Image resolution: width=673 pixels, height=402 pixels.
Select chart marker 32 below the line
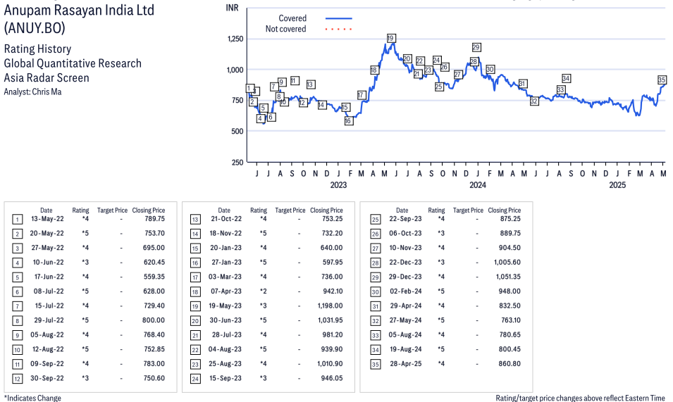click(534, 101)
